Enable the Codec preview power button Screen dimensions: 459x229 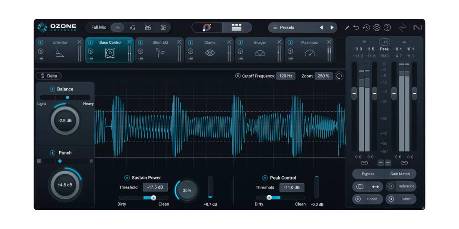click(x=358, y=199)
